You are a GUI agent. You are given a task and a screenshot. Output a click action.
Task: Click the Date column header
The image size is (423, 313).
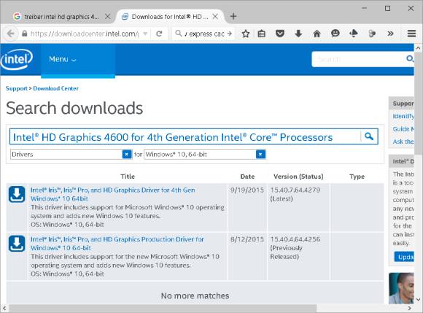tap(247, 177)
